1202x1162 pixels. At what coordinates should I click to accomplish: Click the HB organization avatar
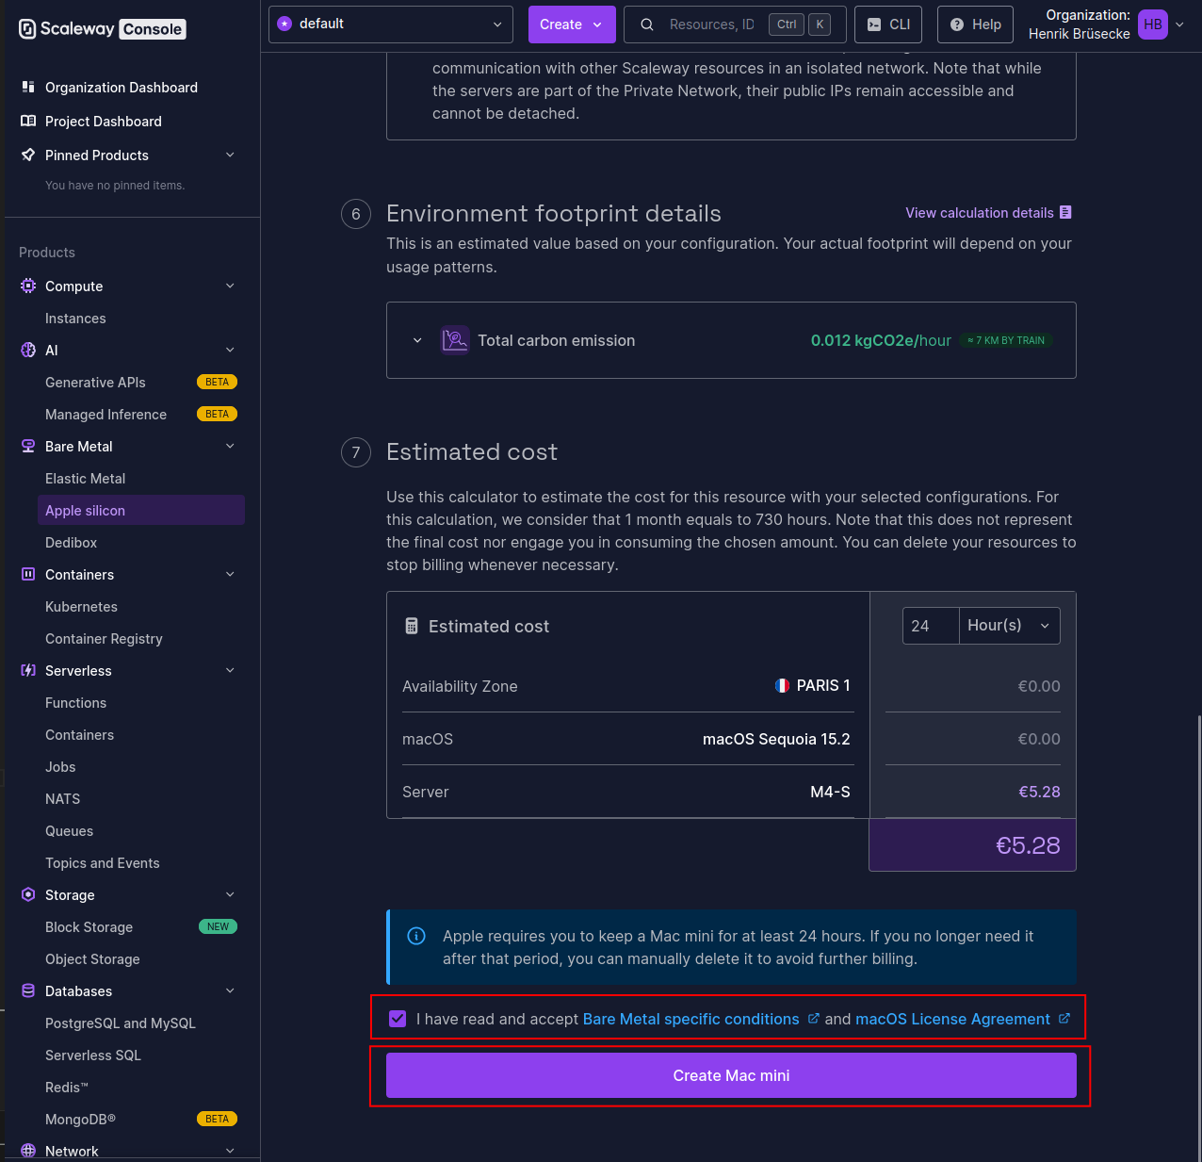pos(1153,25)
